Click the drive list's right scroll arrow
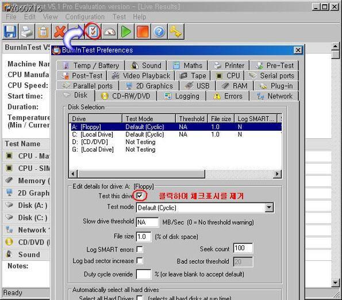 277,174
